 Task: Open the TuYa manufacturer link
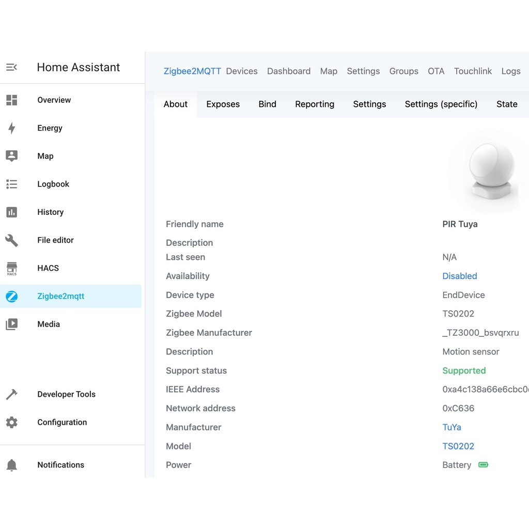point(452,427)
